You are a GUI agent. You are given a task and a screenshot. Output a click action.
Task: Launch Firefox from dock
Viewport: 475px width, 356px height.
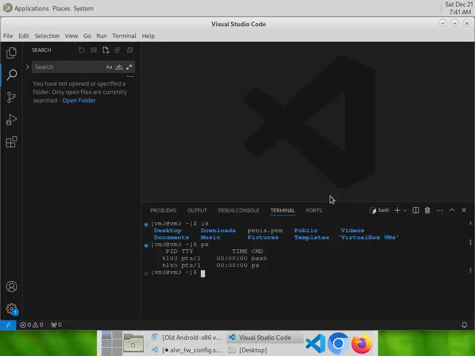pyautogui.click(x=361, y=343)
